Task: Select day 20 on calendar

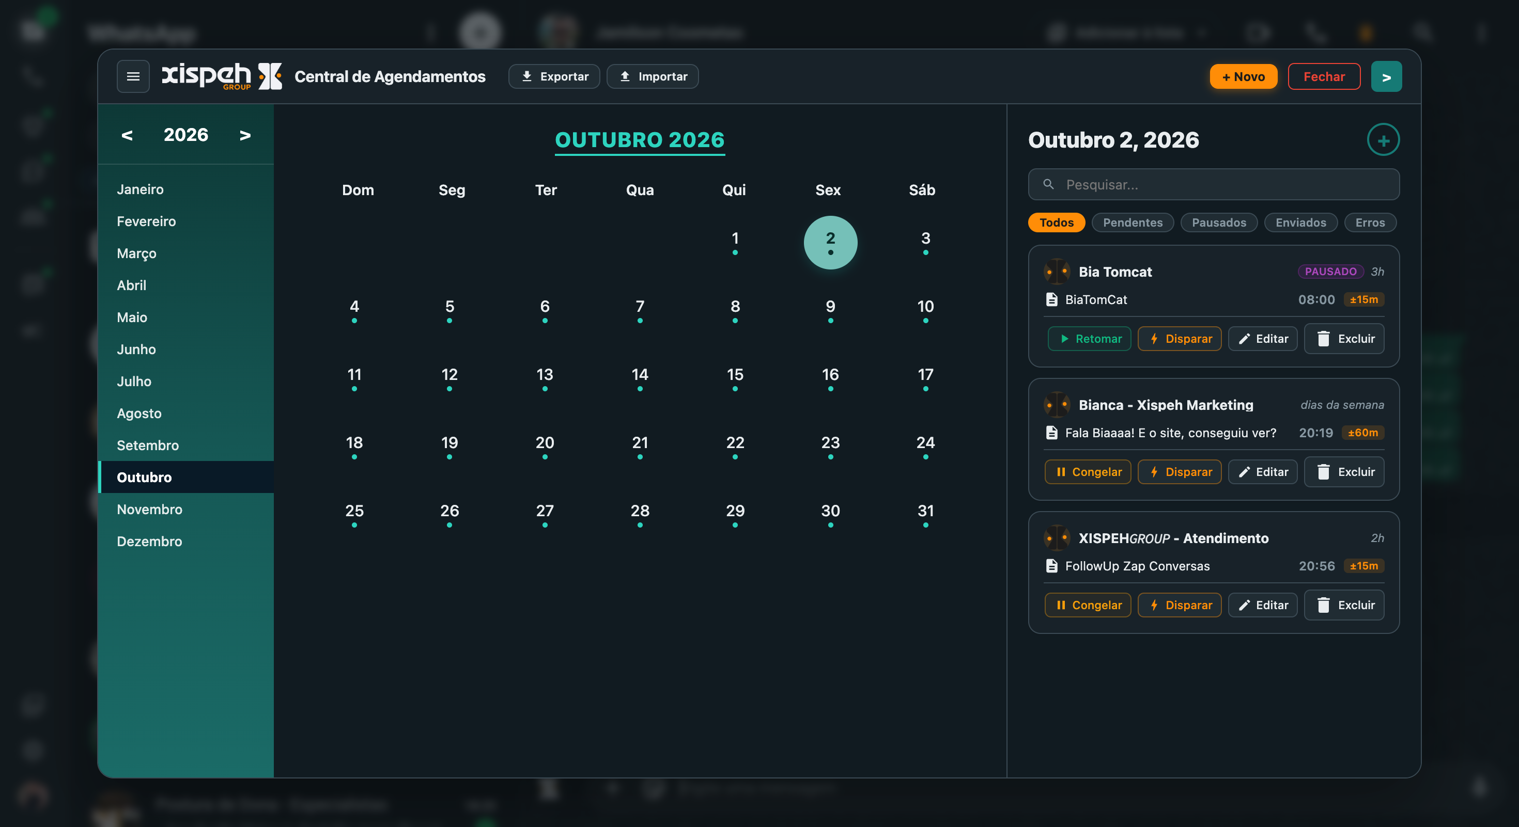Action: point(545,447)
